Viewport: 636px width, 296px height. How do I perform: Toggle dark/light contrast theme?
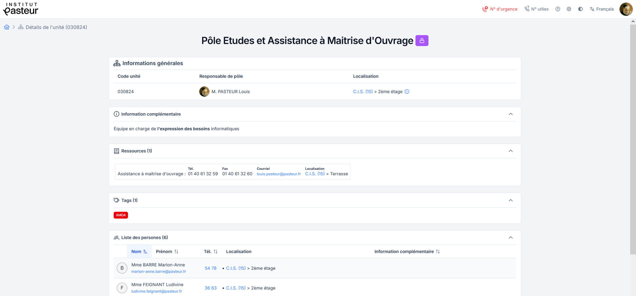coord(580,9)
